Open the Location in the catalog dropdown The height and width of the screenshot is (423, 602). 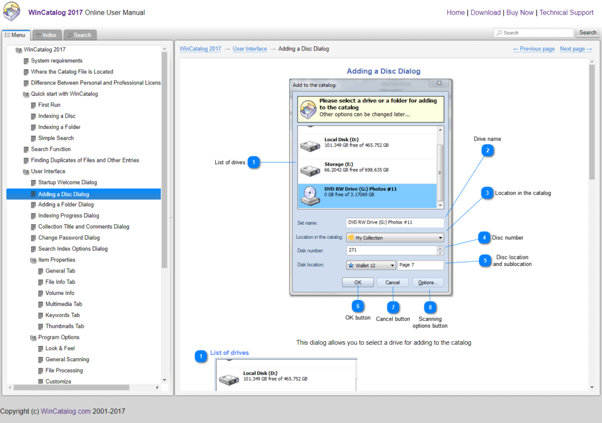395,238
